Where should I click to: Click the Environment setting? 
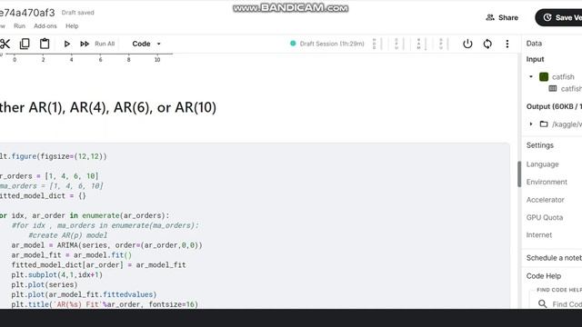pyautogui.click(x=547, y=182)
